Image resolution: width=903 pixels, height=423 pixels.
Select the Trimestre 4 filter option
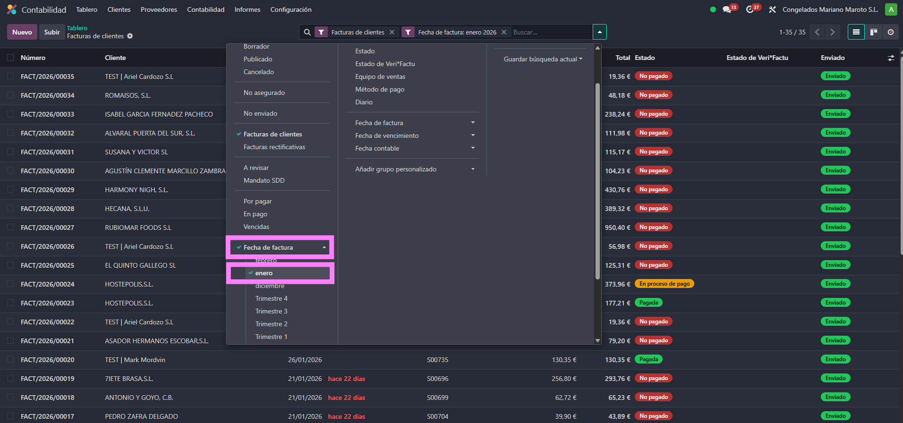[271, 298]
